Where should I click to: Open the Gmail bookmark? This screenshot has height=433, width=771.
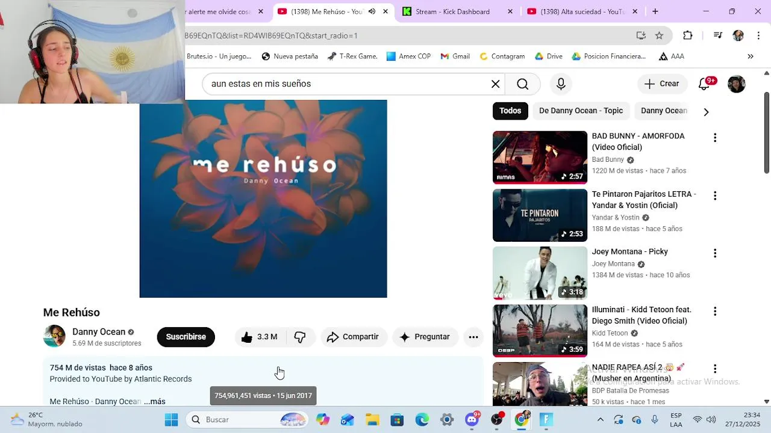coord(455,57)
